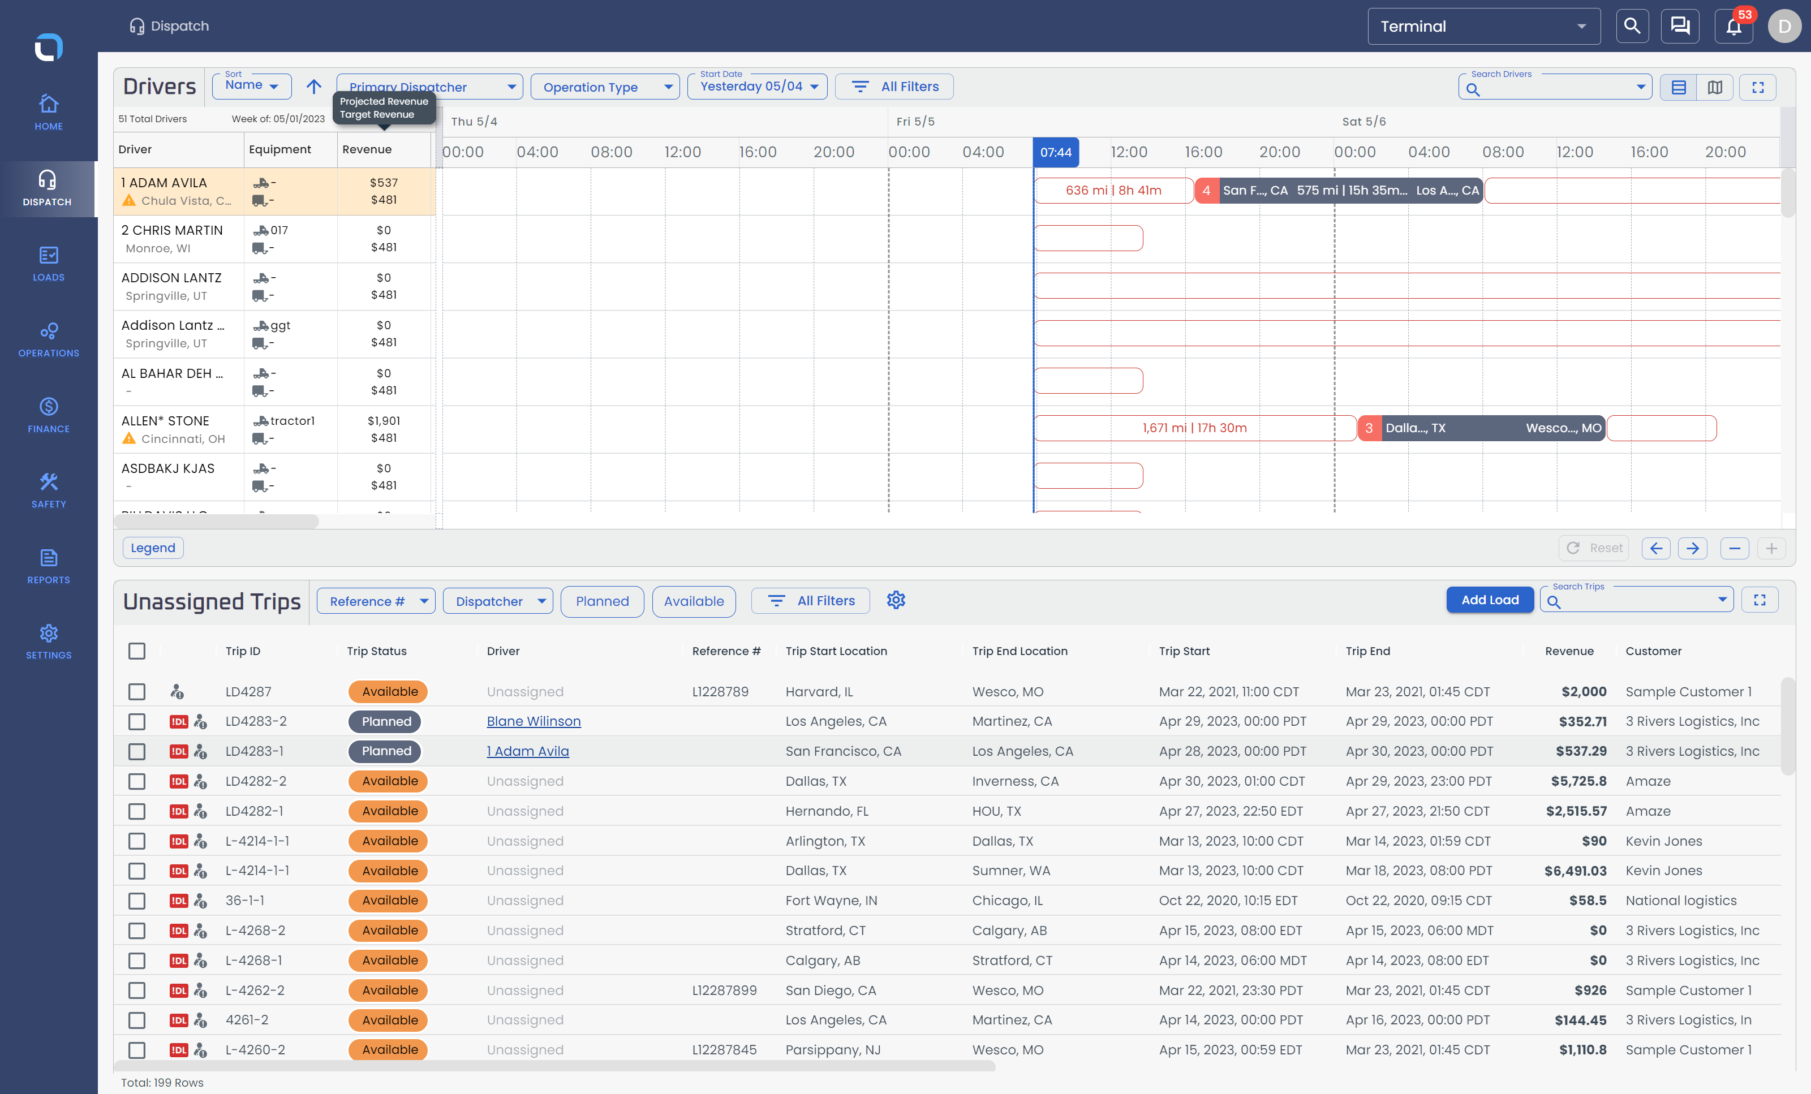
Task: Check the box for trip LD4282-1
Action: point(137,811)
